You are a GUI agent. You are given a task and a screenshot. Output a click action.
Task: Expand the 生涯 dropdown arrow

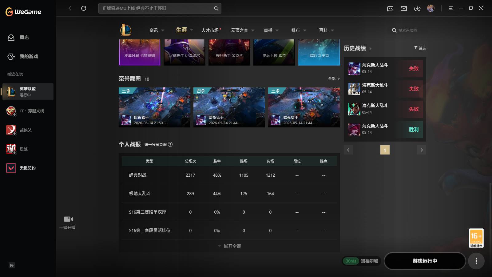pos(192,30)
